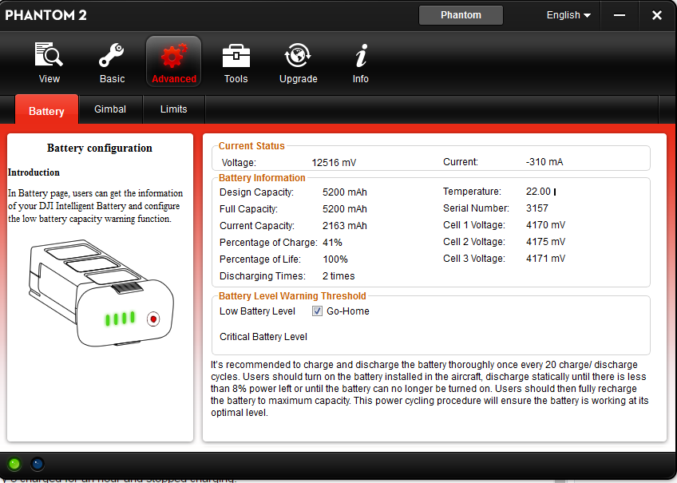Click the Battery Information group heading
677x483 pixels.
click(262, 178)
